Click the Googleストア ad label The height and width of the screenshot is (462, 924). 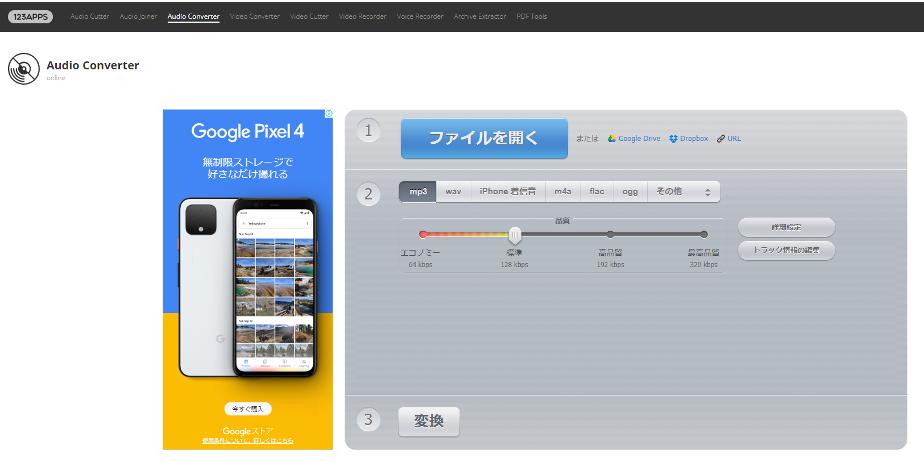point(248,431)
